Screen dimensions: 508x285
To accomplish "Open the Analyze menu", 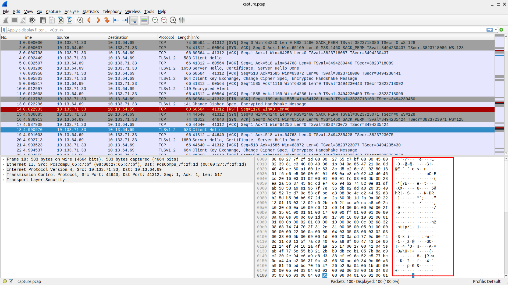I will (x=72, y=12).
